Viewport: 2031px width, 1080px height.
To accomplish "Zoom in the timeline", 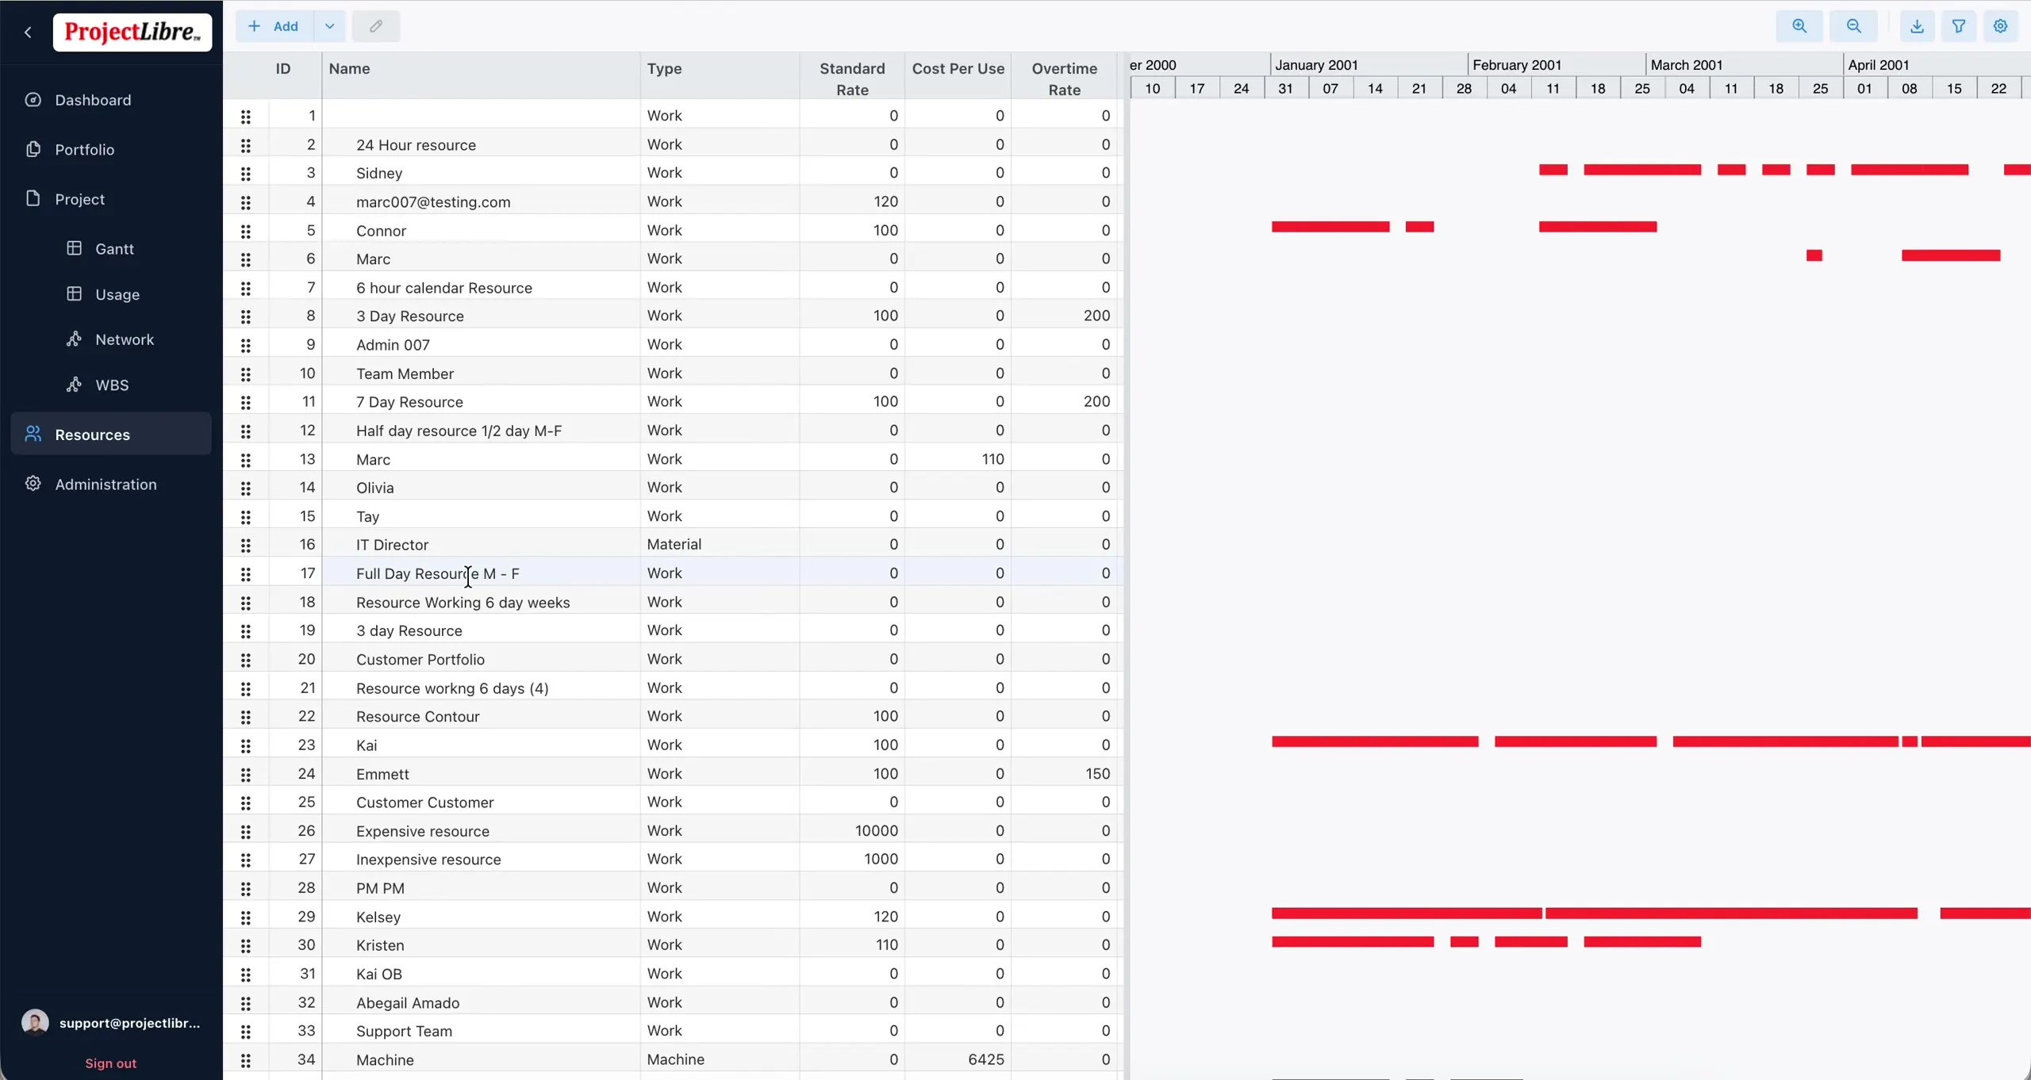I will 1799,26.
